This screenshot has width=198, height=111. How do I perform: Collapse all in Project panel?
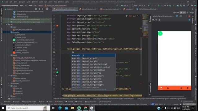point(43,9)
